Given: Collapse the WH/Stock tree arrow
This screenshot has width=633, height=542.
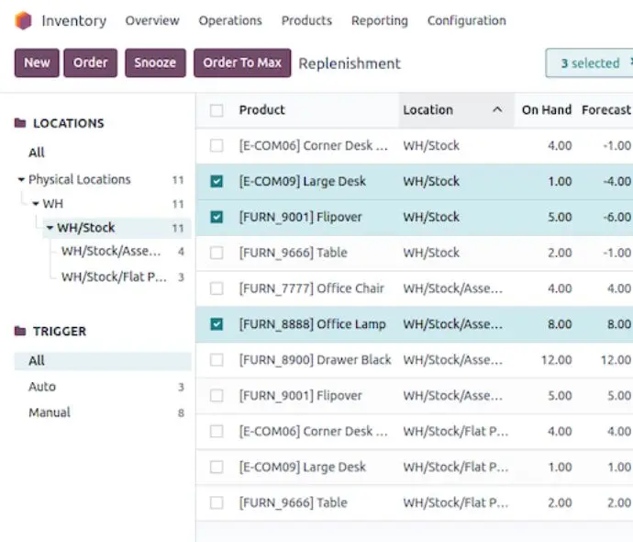Looking at the screenshot, I should pyautogui.click(x=50, y=228).
